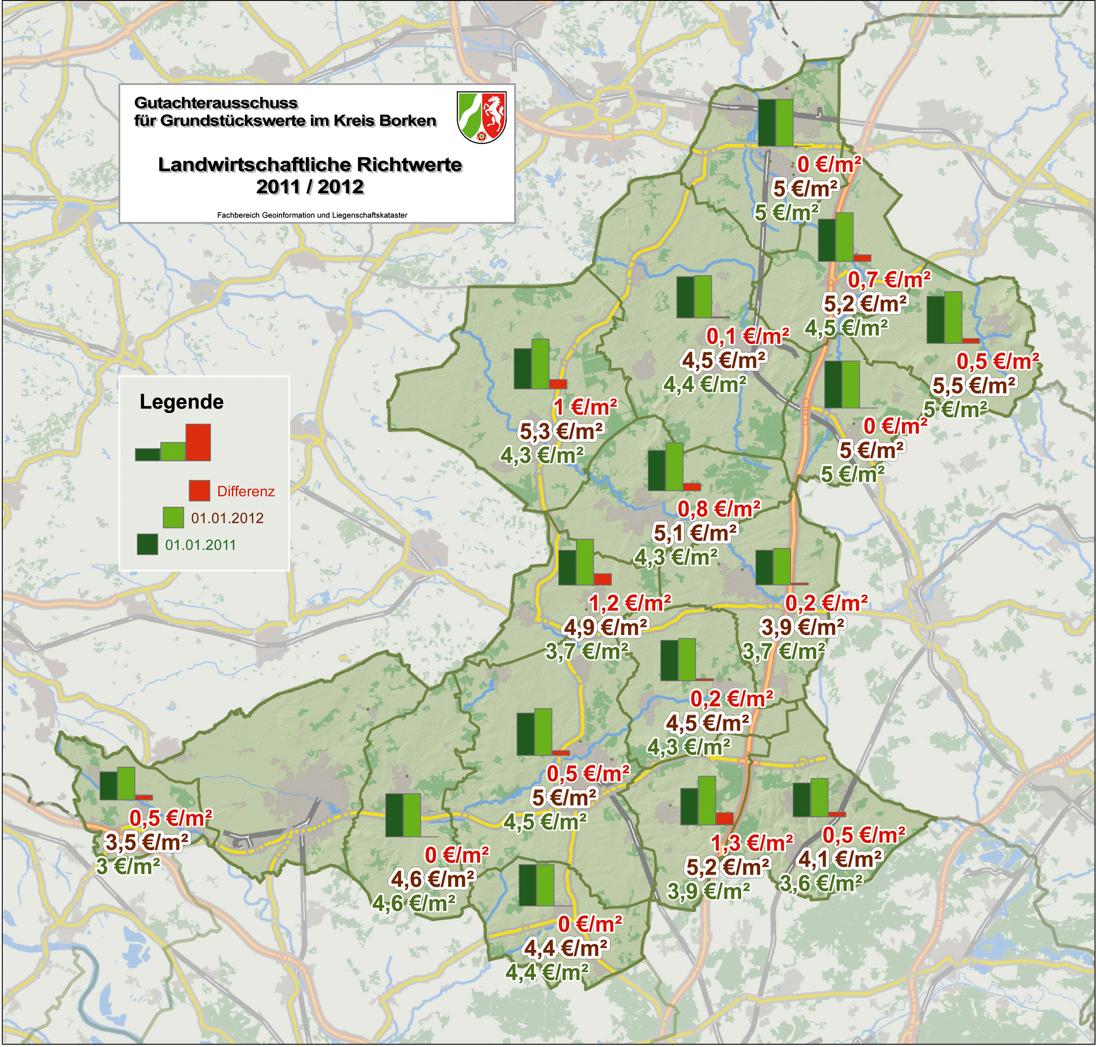
Task: Click the Landwirtschaftliche Richtwerte heading
Action: (310, 165)
